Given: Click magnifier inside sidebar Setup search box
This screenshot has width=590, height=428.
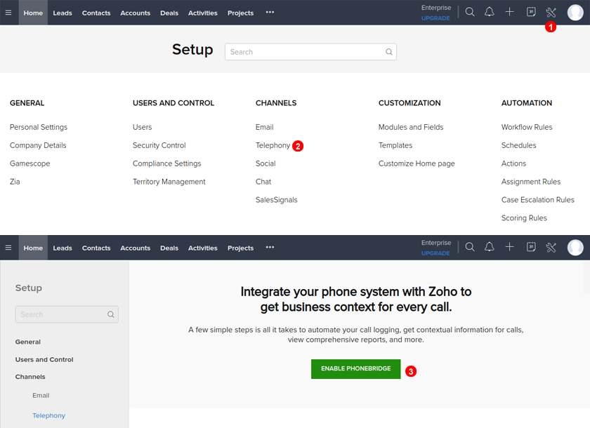Looking at the screenshot, I should tap(111, 314).
